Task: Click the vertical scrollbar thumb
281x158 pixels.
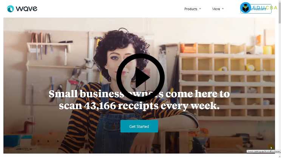Action: pyautogui.click(x=279, y=13)
